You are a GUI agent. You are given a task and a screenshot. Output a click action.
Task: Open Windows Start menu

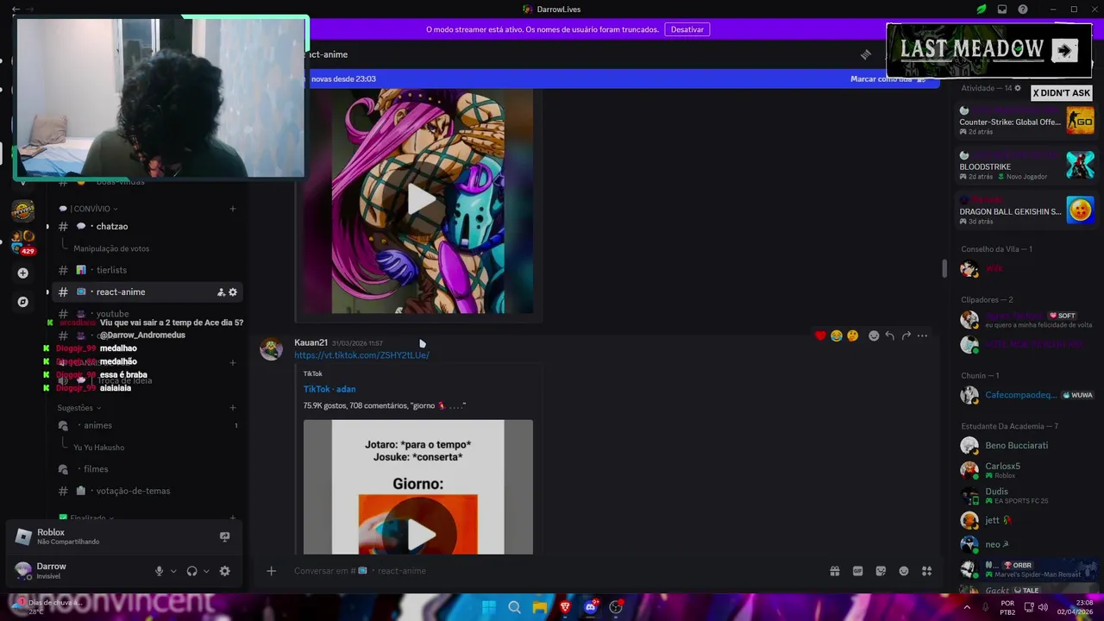[x=489, y=607]
